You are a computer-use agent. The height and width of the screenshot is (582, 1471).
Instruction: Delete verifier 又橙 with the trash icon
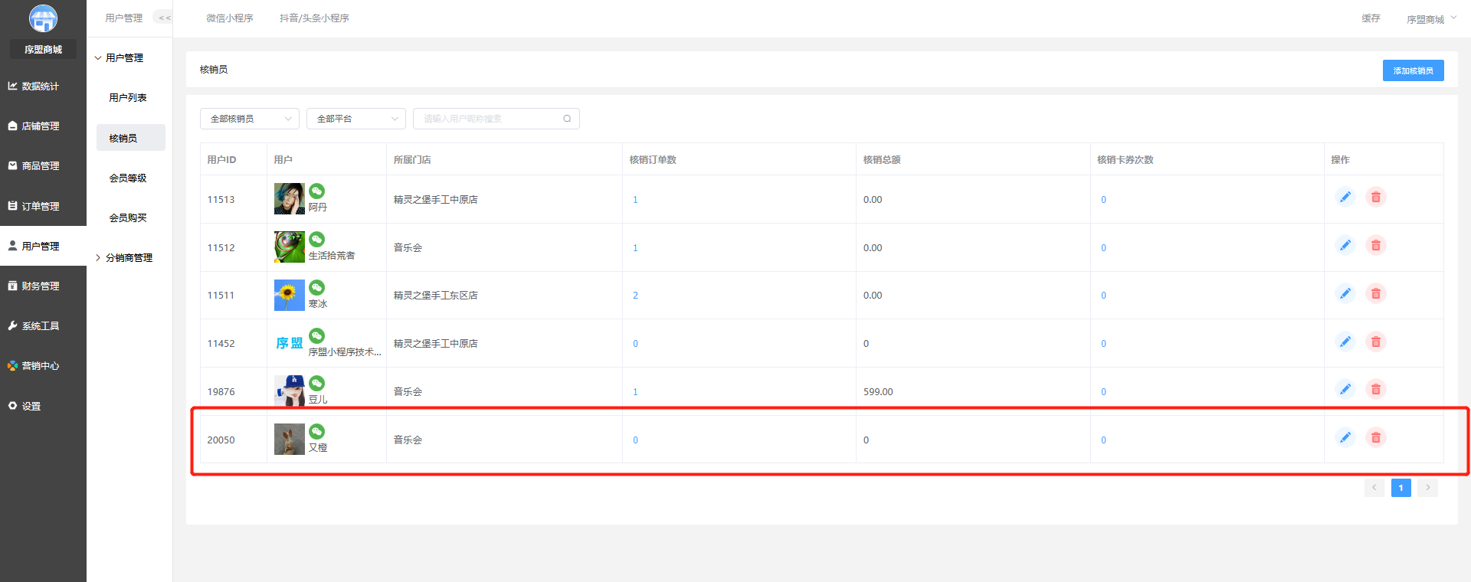coord(1376,438)
